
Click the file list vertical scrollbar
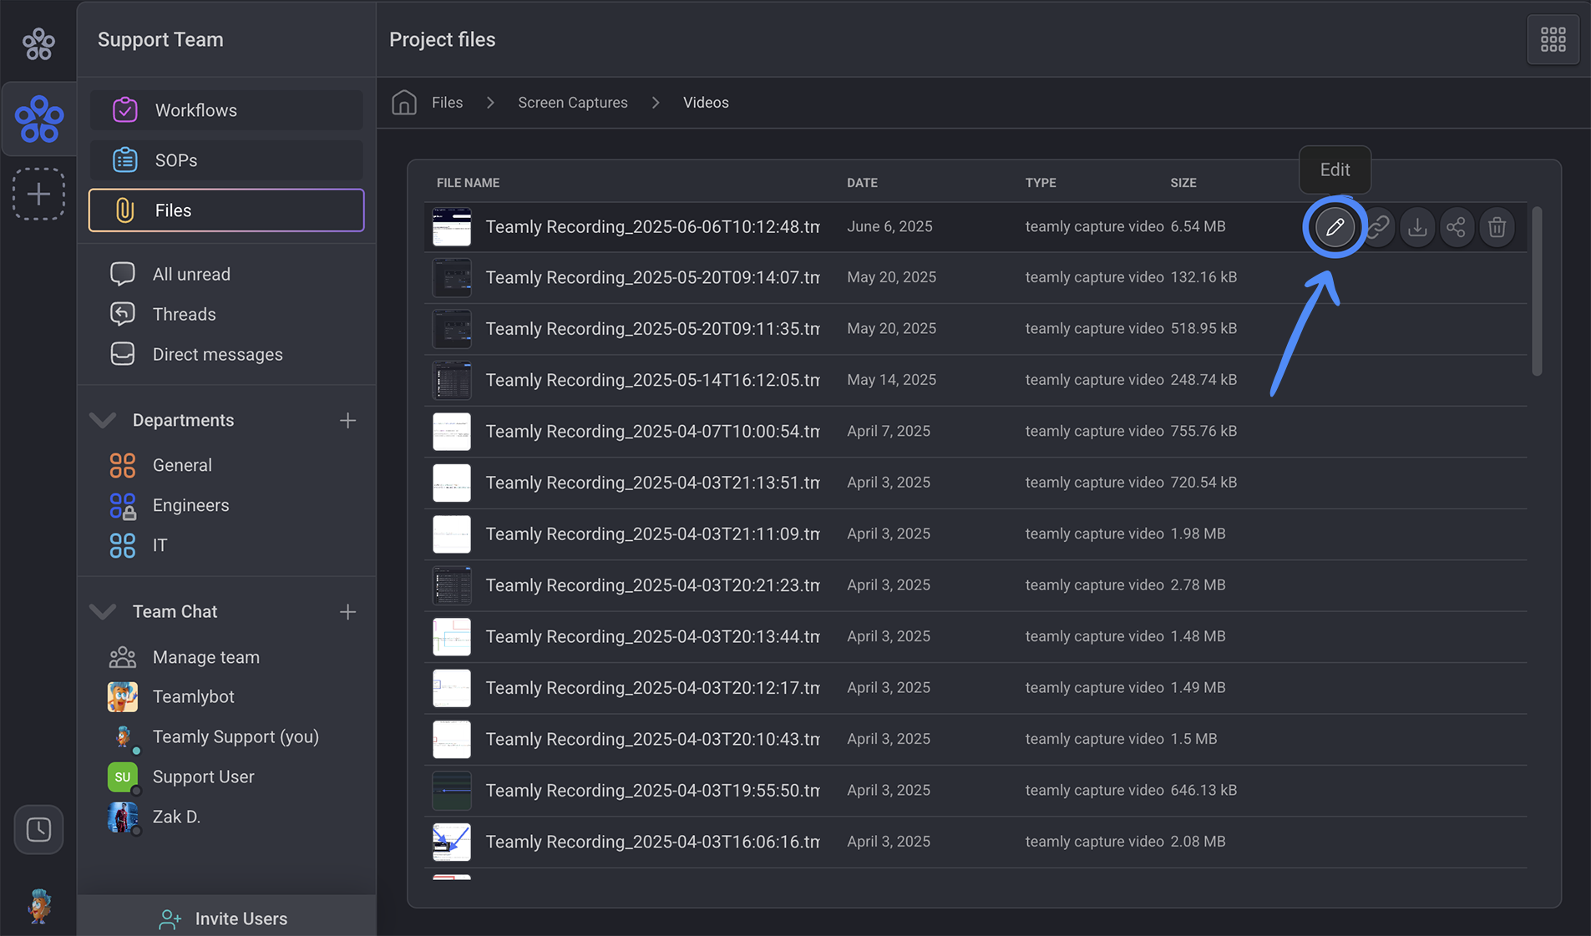(1537, 291)
